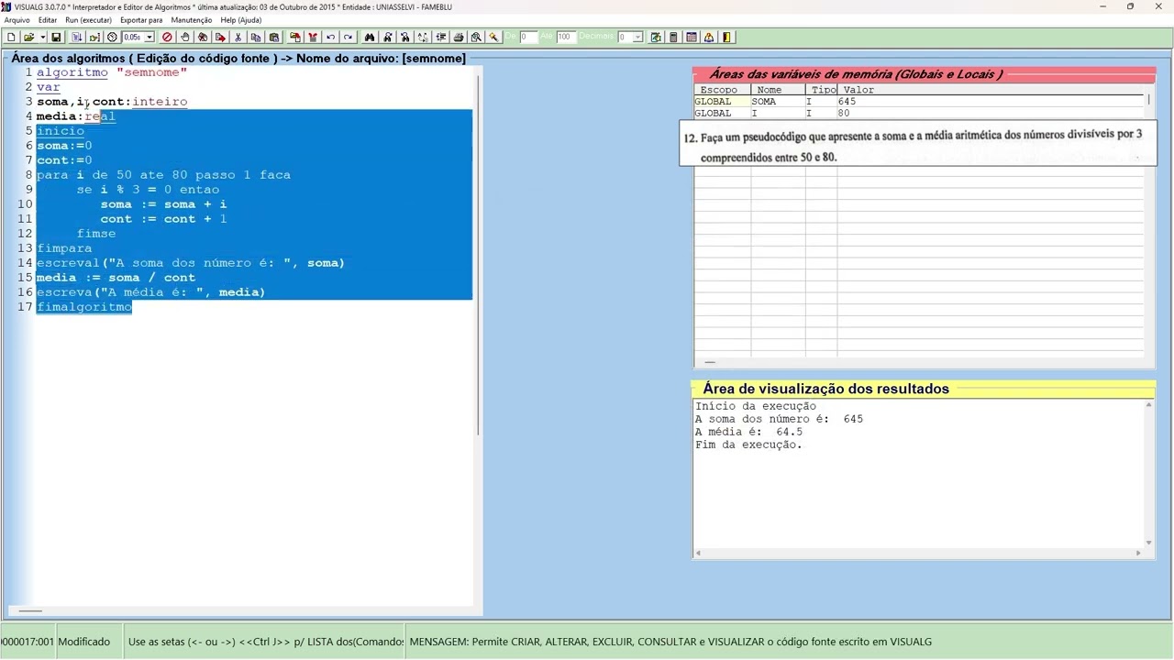The height and width of the screenshot is (660, 1174).
Task: Create a new algorithm file
Action: 11,38
